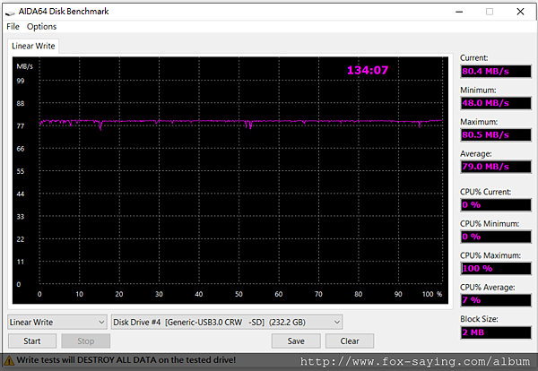Click the AIDA64 title bar drive icon
This screenshot has height=371, width=538.
[10, 12]
